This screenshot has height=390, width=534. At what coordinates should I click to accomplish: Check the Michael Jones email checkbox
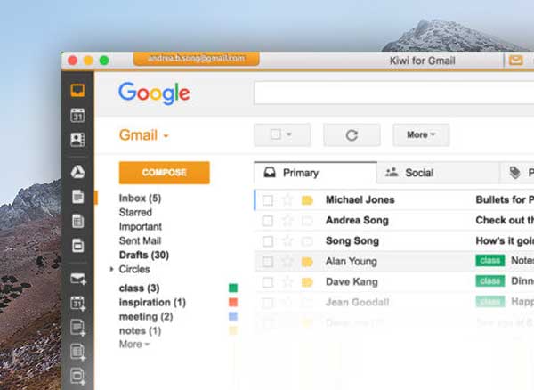pos(268,200)
